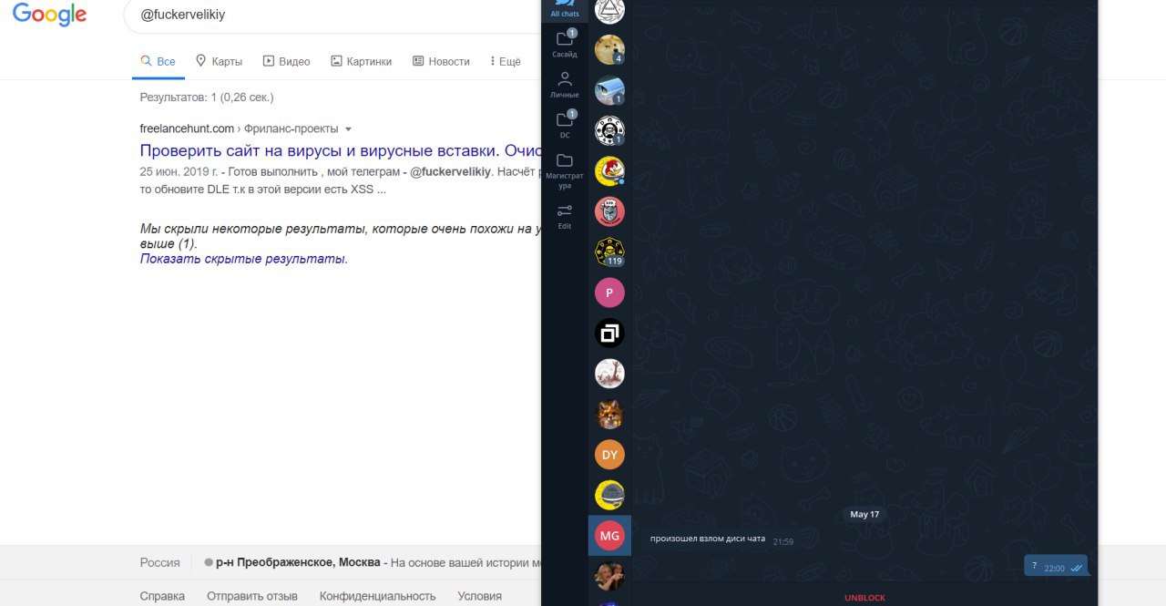Select the MG chat in Telegram

pos(609,536)
